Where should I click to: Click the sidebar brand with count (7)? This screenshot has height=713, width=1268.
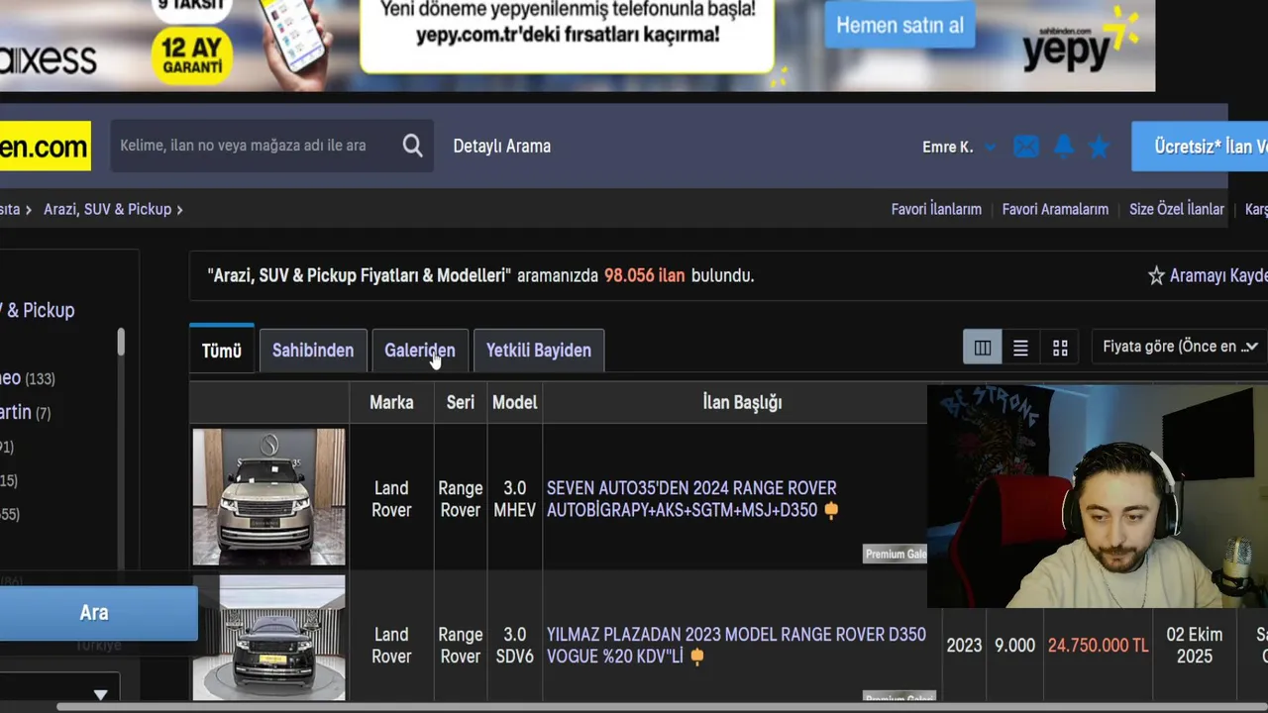(x=26, y=412)
